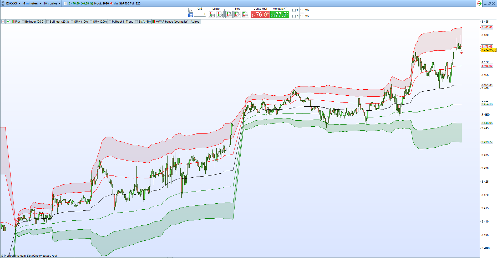Click the window link chain icon

(x=3, y=3)
